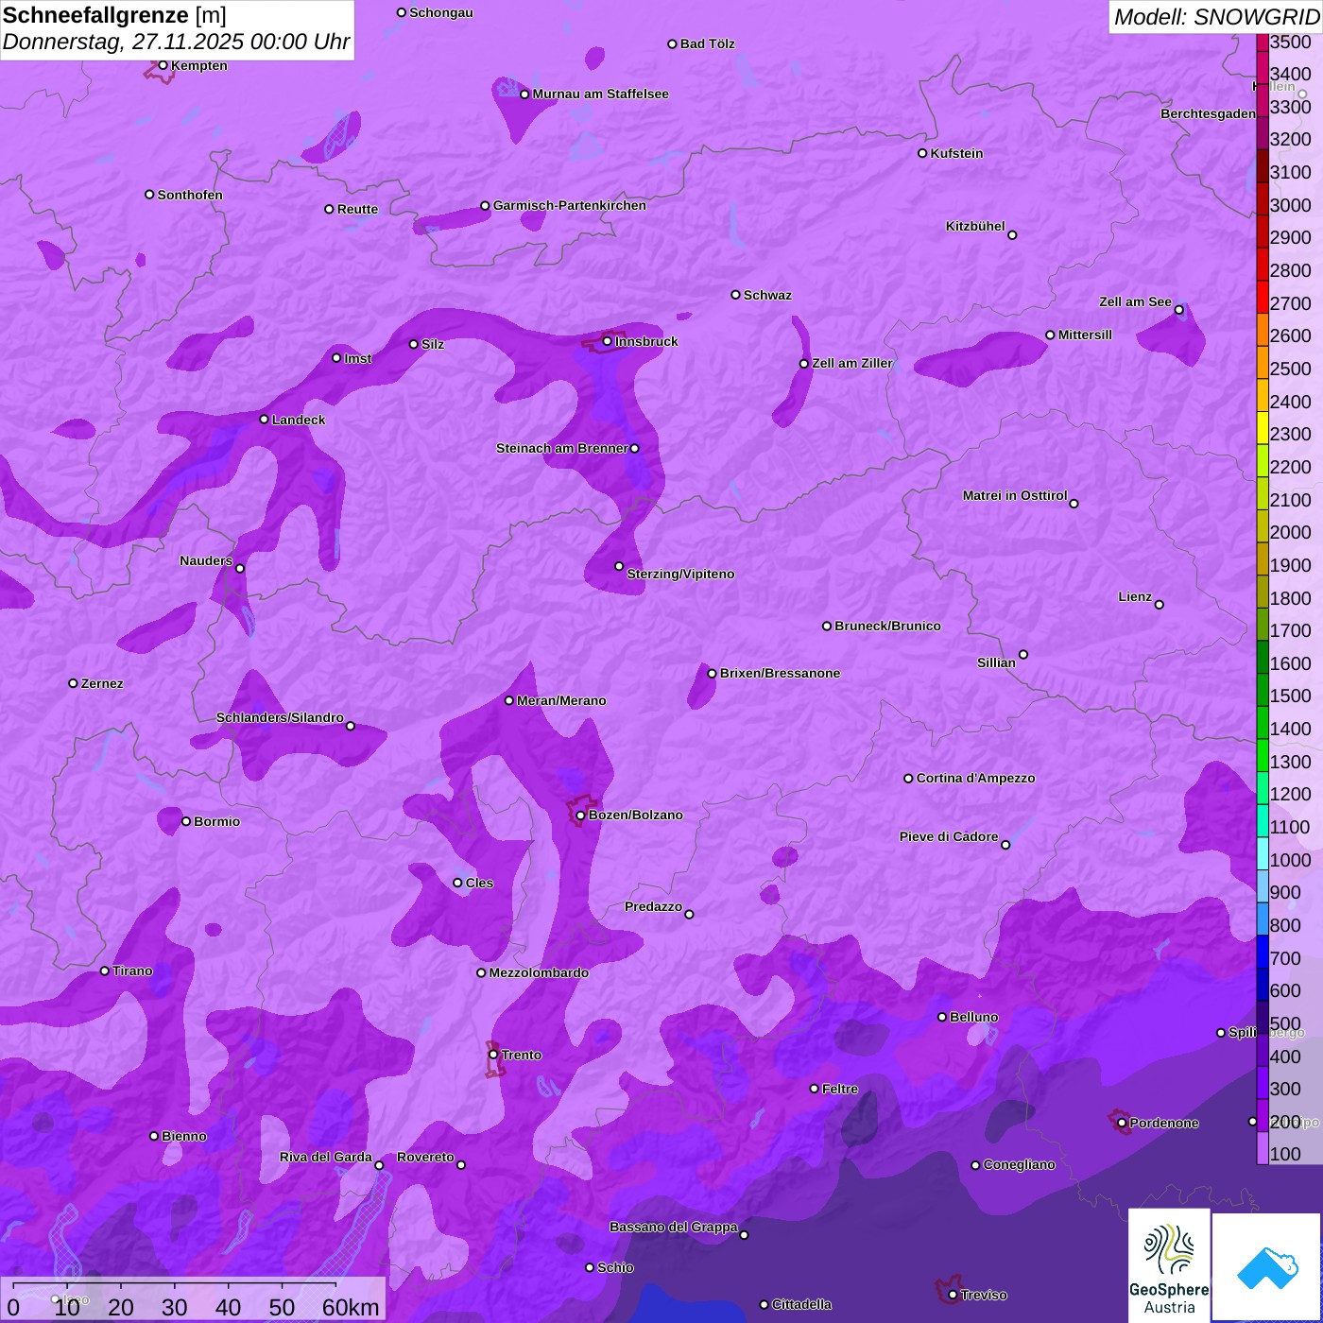Click the 2300 m yellow legend swatch
The width and height of the screenshot is (1323, 1323).
coord(1262,427)
